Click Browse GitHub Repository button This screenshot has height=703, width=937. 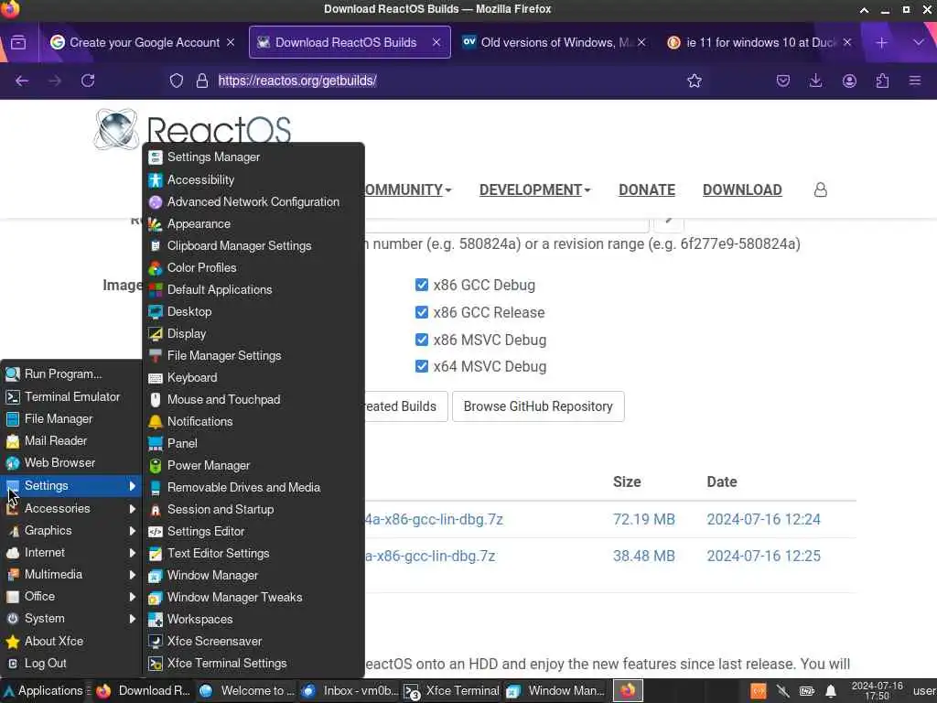coord(538,406)
